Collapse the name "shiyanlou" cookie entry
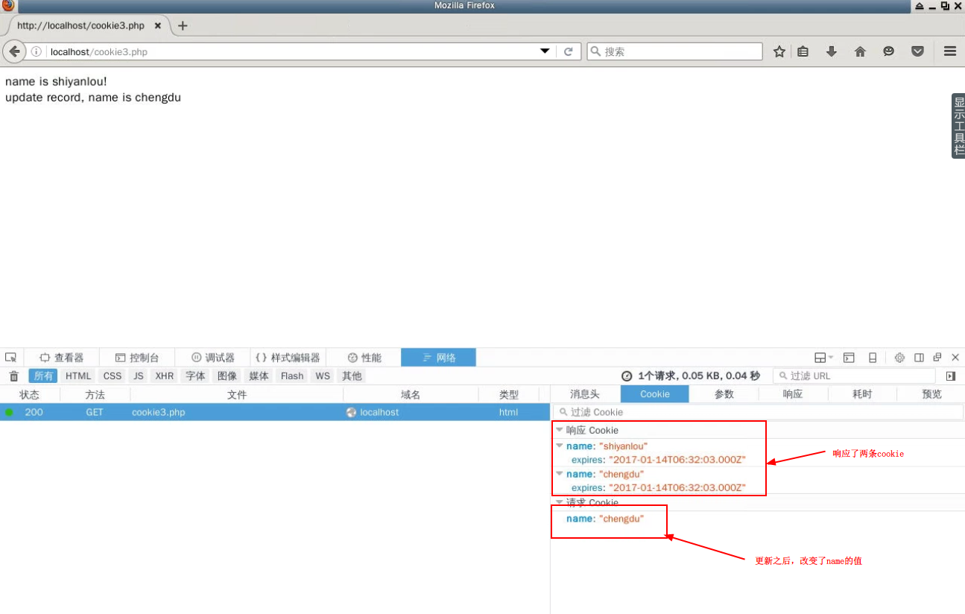This screenshot has height=614, width=965. point(560,446)
